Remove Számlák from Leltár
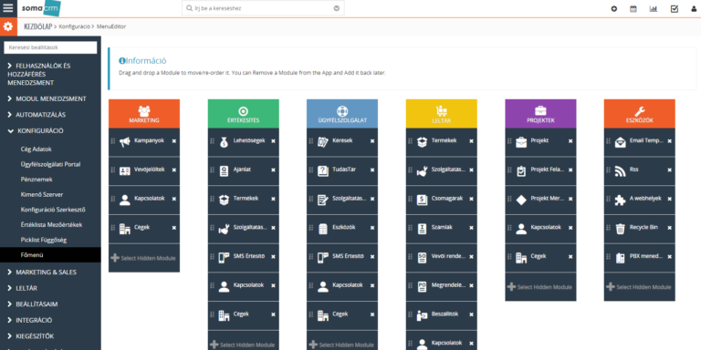The width and height of the screenshot is (701, 350). coord(471,228)
